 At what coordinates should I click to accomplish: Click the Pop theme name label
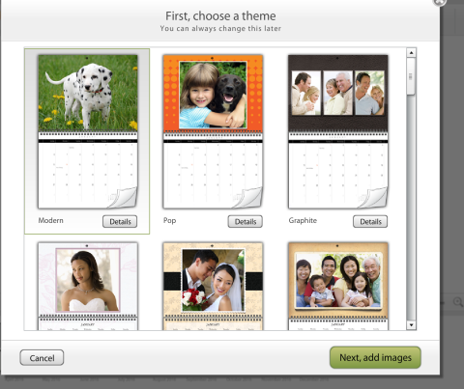(x=169, y=221)
